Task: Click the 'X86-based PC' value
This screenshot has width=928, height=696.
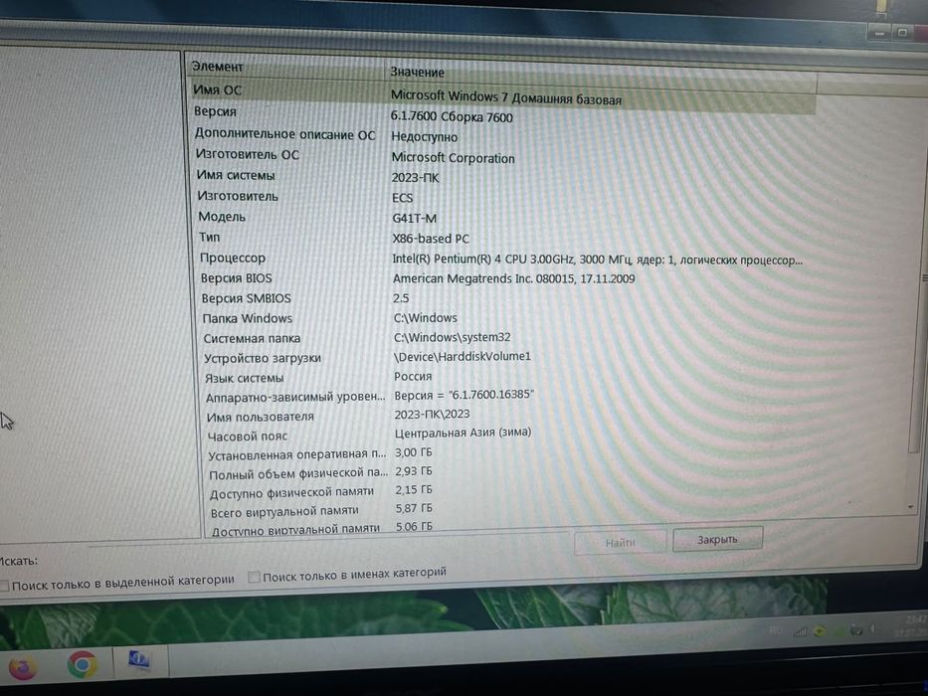Action: pos(431,239)
